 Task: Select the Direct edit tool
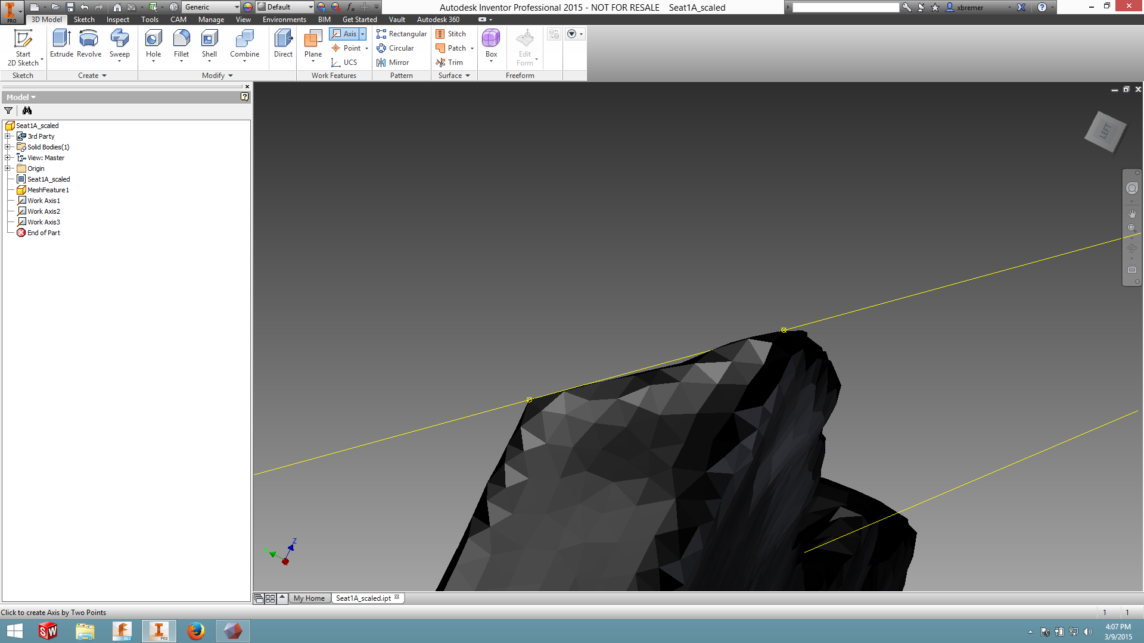[x=283, y=43]
